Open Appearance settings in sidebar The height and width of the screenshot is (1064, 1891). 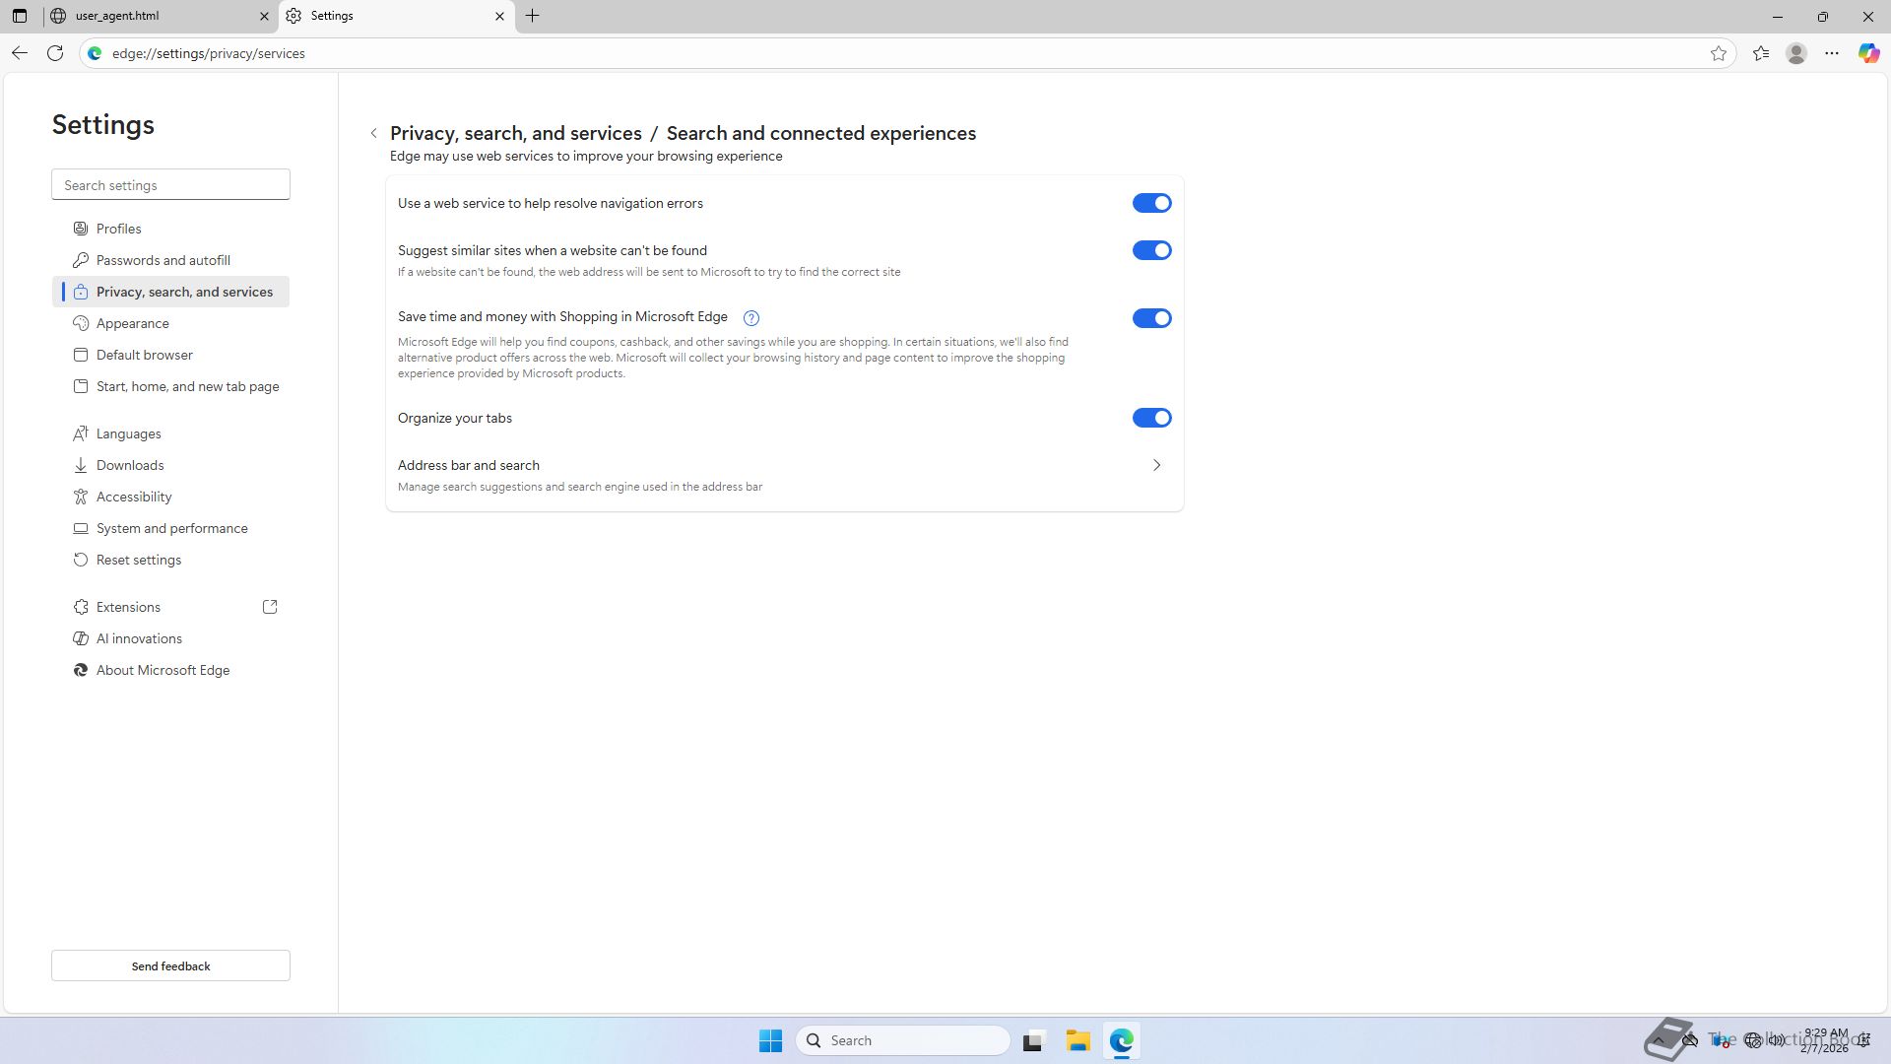(x=133, y=323)
